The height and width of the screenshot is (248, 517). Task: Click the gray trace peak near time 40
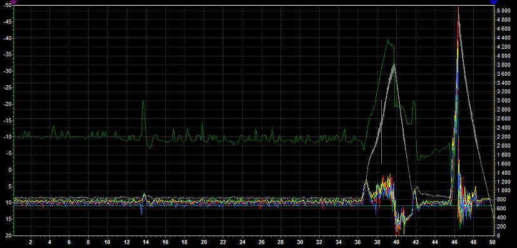point(394,65)
